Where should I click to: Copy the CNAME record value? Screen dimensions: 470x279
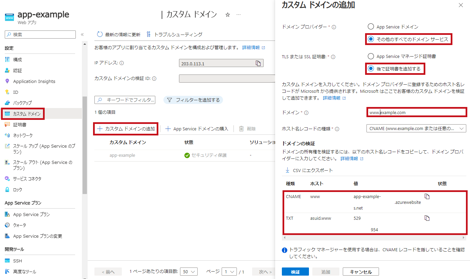(x=427, y=196)
